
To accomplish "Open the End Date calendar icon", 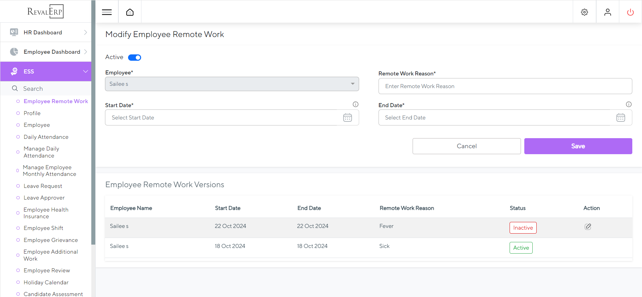I will pos(621,118).
